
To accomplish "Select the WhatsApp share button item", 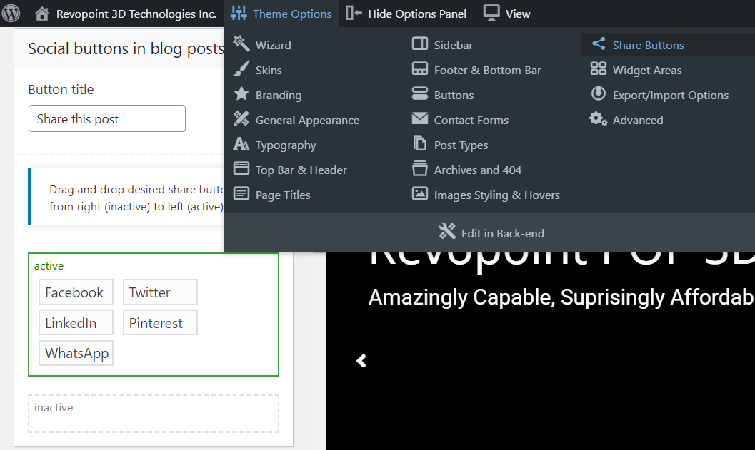I will pyautogui.click(x=76, y=353).
